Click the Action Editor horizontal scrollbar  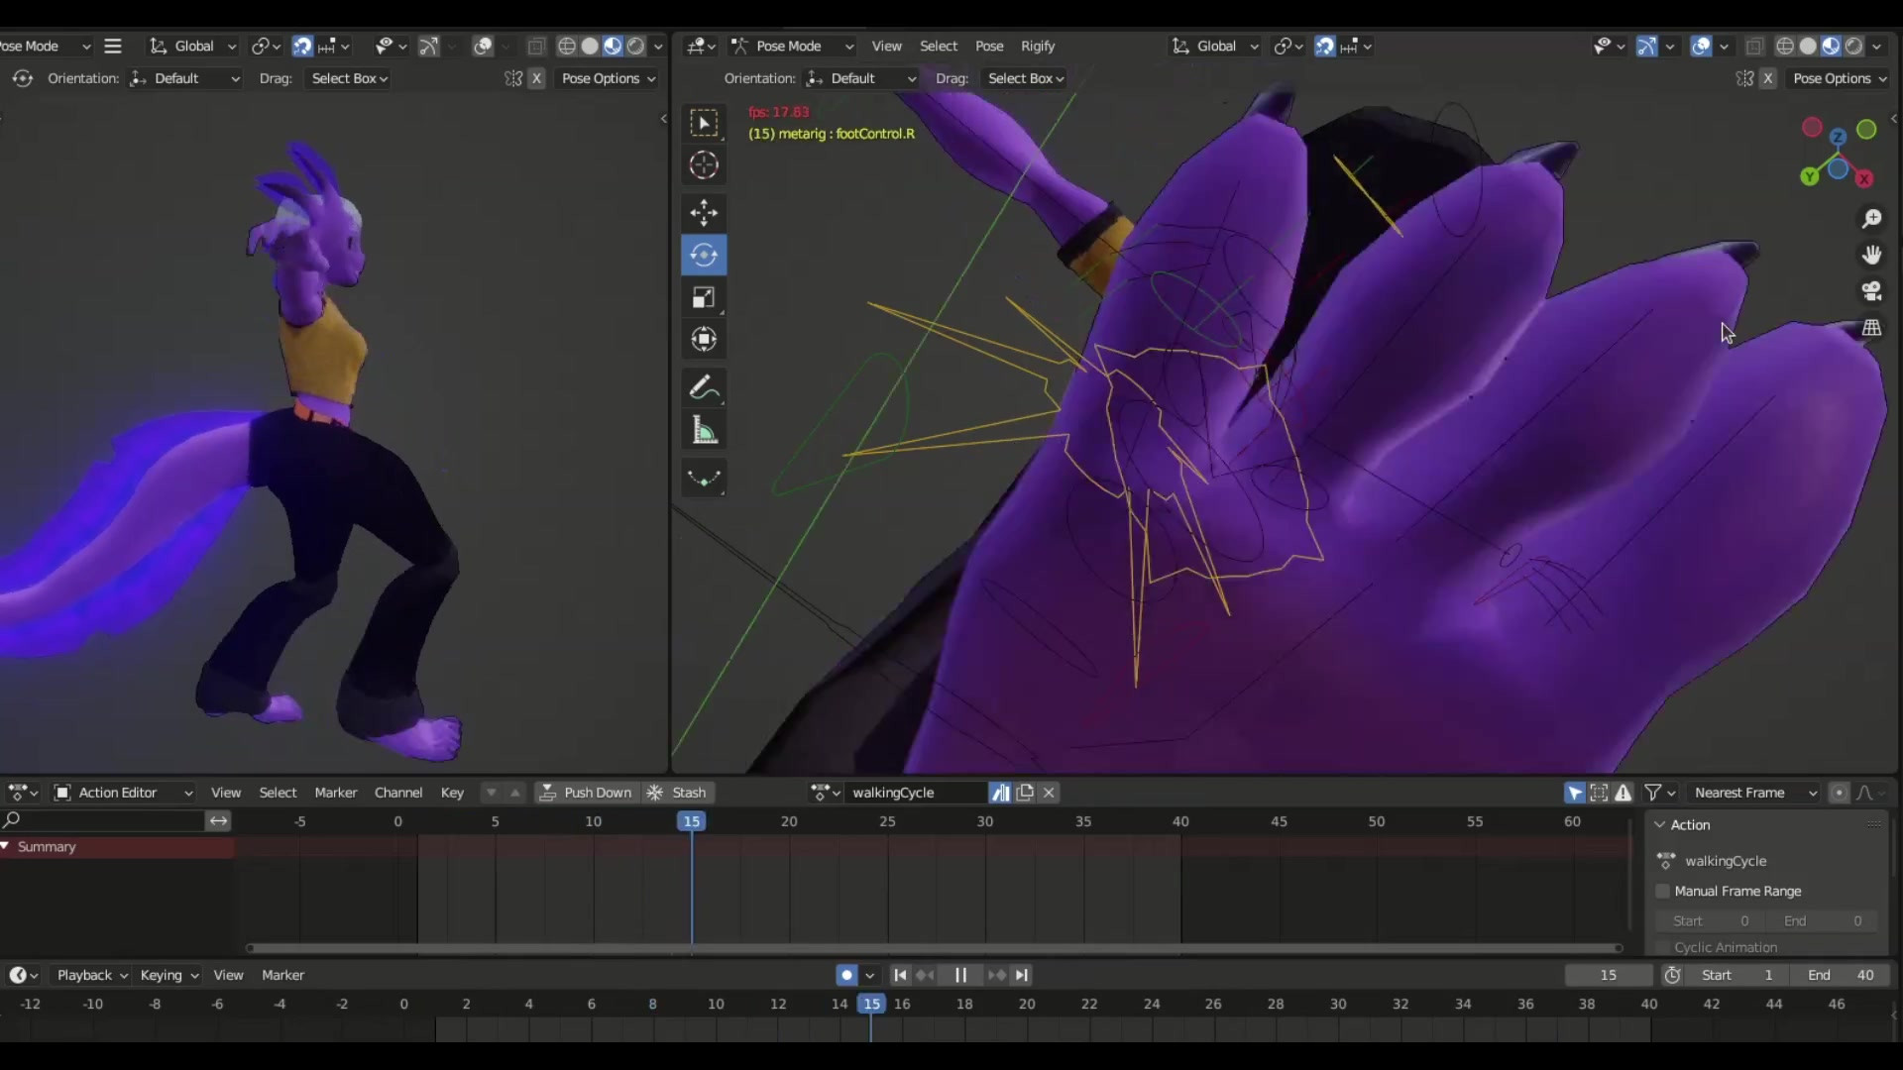pyautogui.click(x=935, y=948)
